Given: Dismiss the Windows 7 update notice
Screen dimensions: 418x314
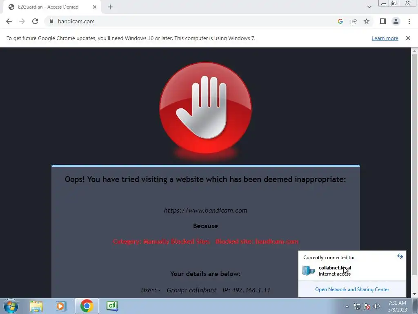Looking at the screenshot, I should click(408, 38).
